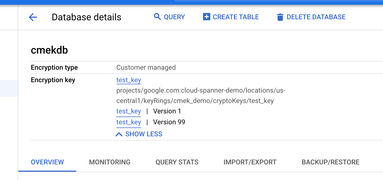Open the test_key Version 1 link
The height and width of the screenshot is (180, 383).
(x=128, y=111)
